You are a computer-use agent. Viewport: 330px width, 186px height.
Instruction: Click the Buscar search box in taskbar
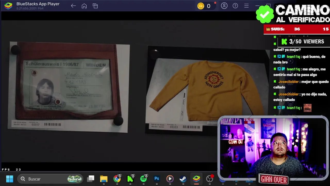coord(51,179)
